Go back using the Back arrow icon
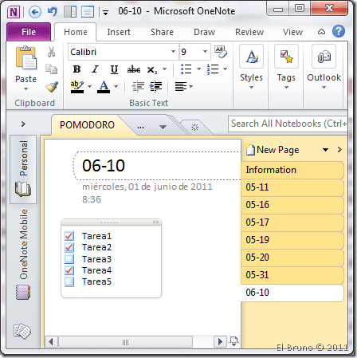 click(35, 12)
